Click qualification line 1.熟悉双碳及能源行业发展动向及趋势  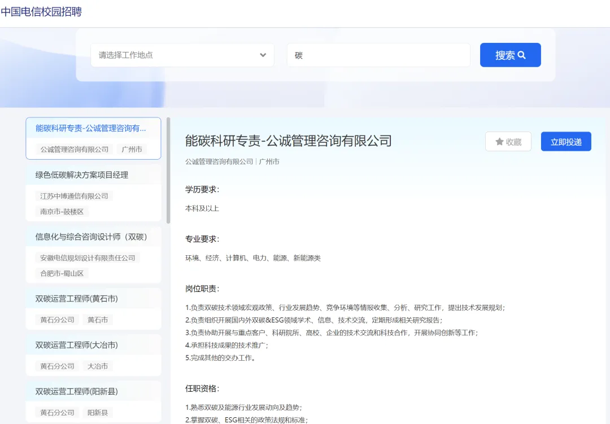(x=243, y=407)
